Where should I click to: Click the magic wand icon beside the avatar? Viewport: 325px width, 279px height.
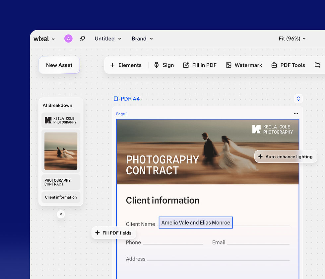pos(82,38)
